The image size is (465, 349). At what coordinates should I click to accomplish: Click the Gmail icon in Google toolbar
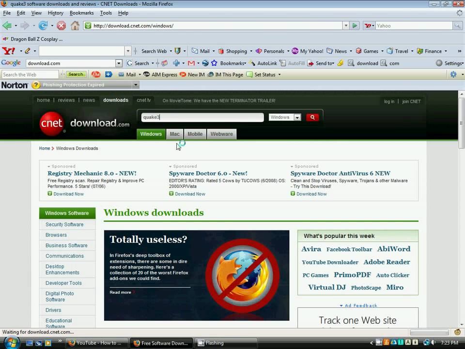click(x=191, y=63)
